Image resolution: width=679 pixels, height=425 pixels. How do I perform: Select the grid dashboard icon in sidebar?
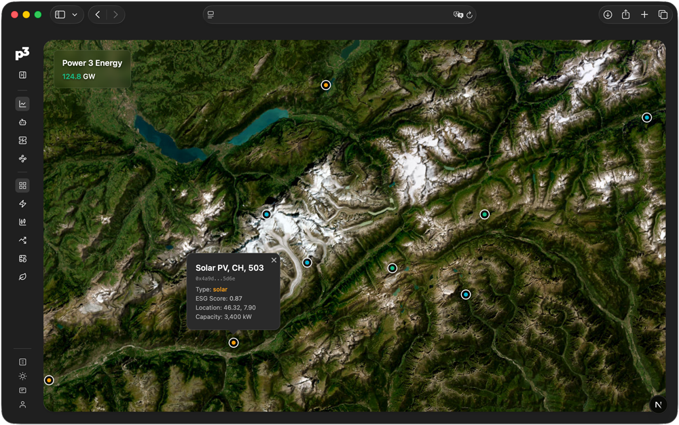(x=22, y=185)
